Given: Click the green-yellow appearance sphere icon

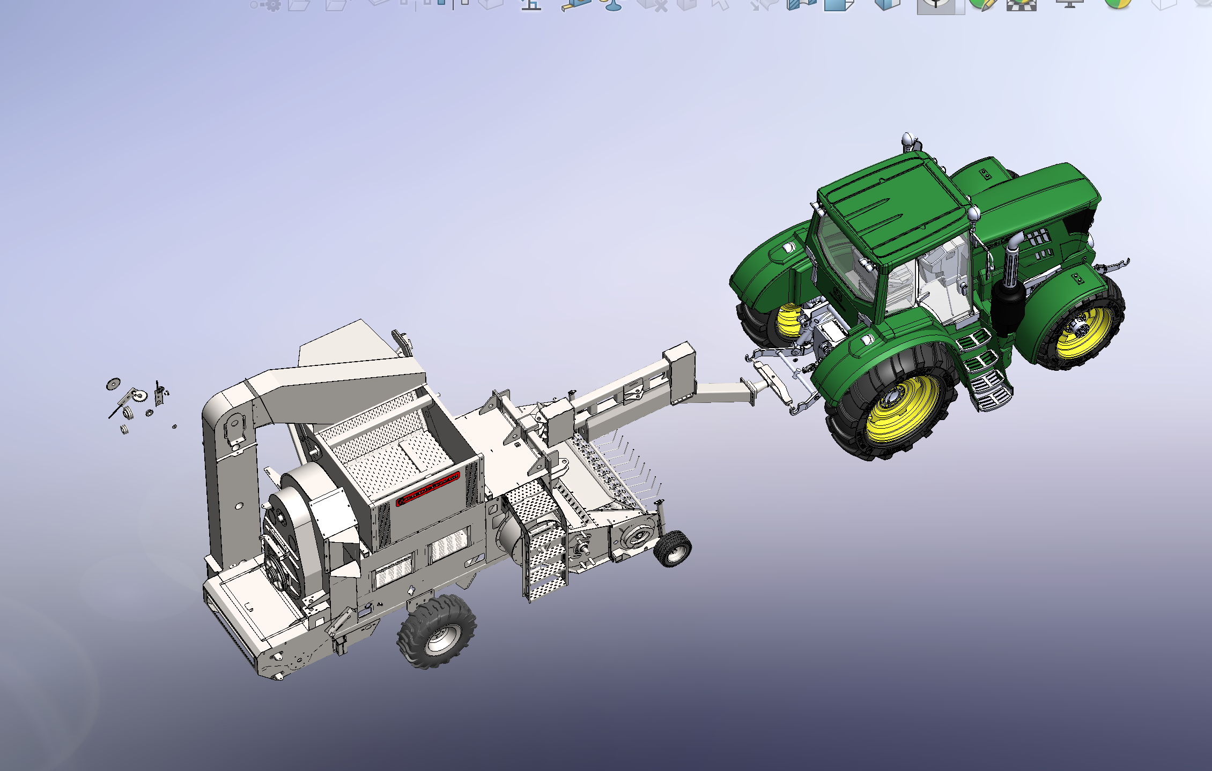Looking at the screenshot, I should click(x=1118, y=4).
